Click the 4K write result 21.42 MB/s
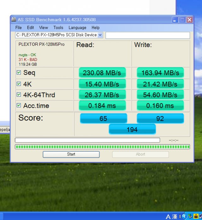The width and height of the screenshot is (202, 220). tap(160, 84)
